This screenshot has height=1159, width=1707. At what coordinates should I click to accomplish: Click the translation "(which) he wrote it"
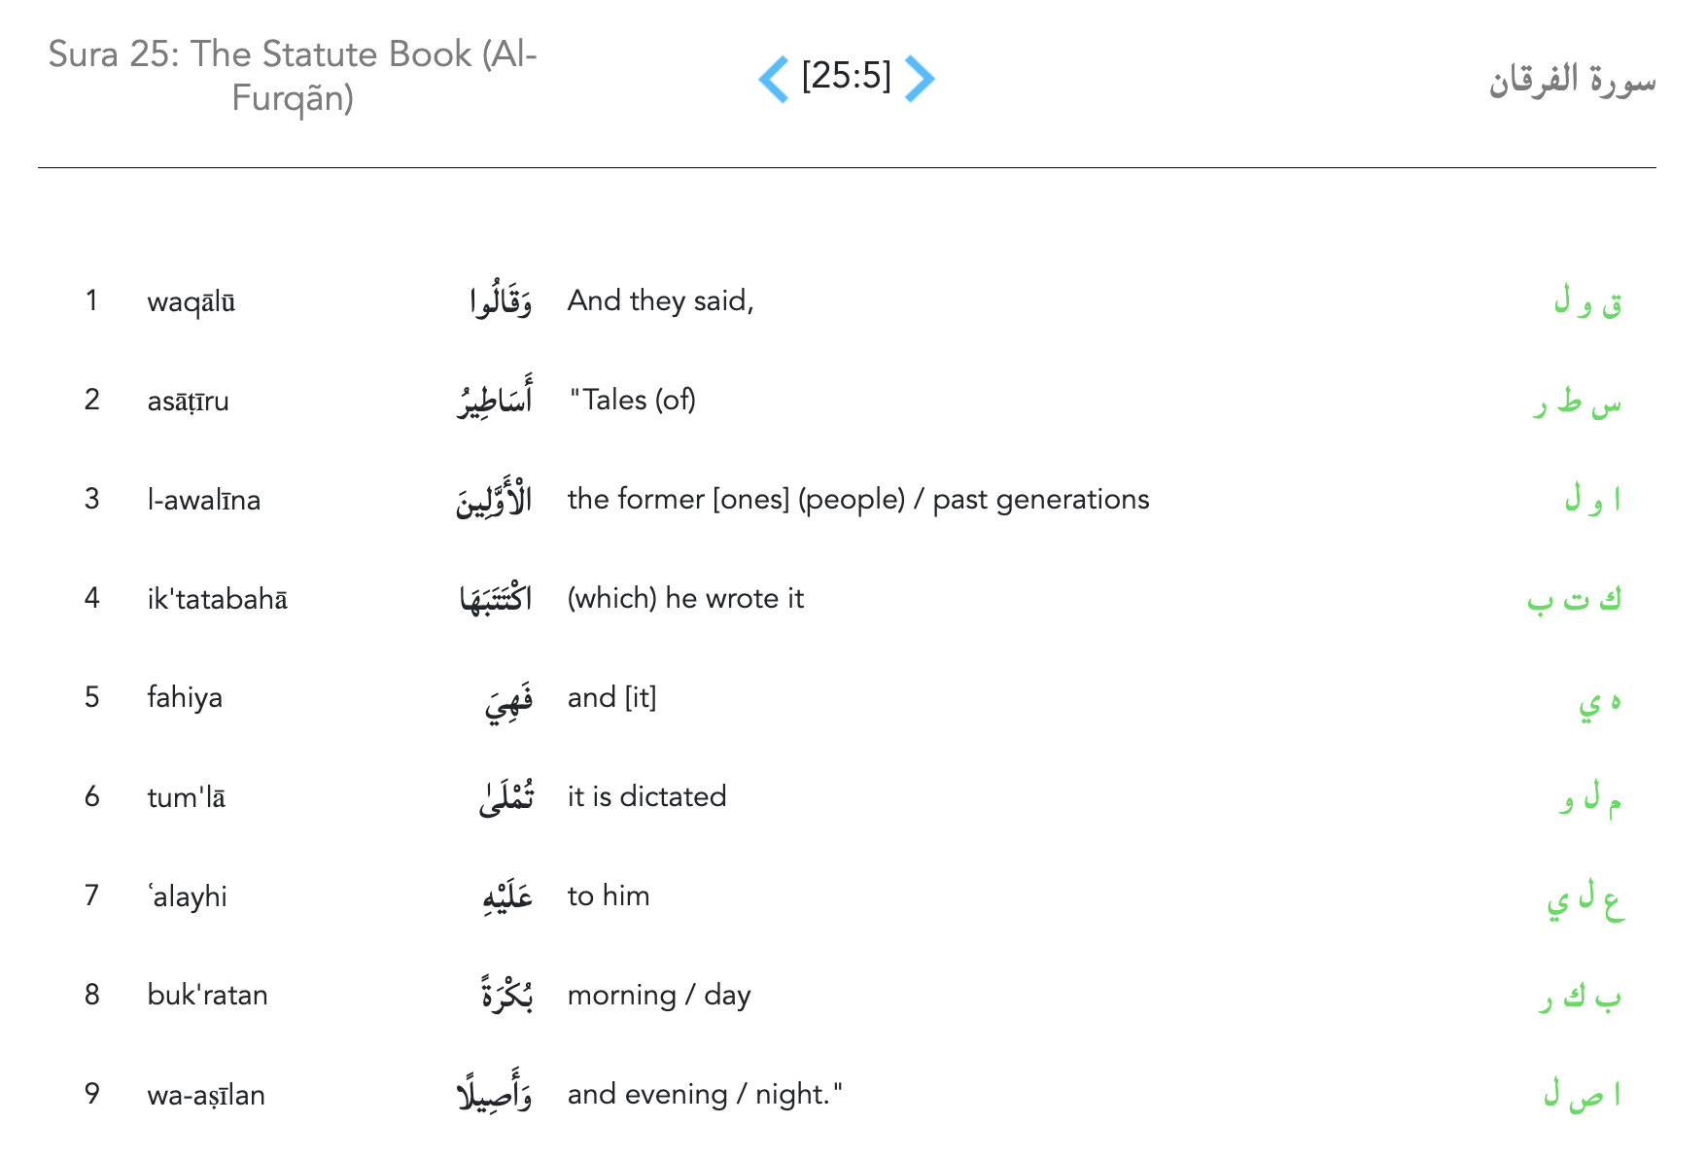pos(685,599)
